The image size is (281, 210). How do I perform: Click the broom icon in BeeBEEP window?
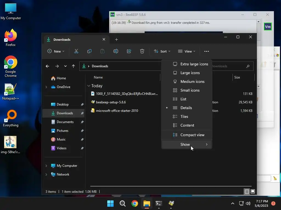(x=275, y=178)
